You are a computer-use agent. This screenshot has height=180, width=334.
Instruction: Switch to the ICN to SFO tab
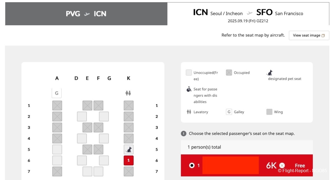(248, 14)
